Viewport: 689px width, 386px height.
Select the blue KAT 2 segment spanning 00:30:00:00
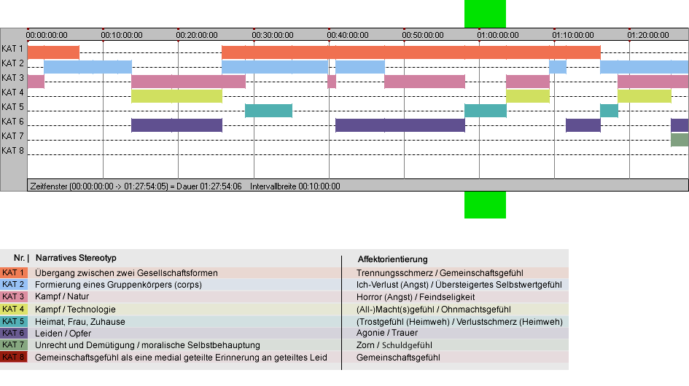(x=275, y=67)
